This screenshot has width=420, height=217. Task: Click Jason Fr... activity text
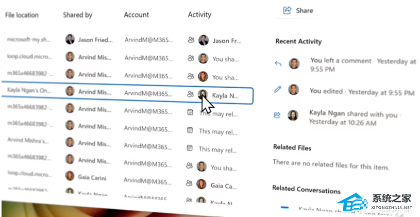(x=227, y=41)
